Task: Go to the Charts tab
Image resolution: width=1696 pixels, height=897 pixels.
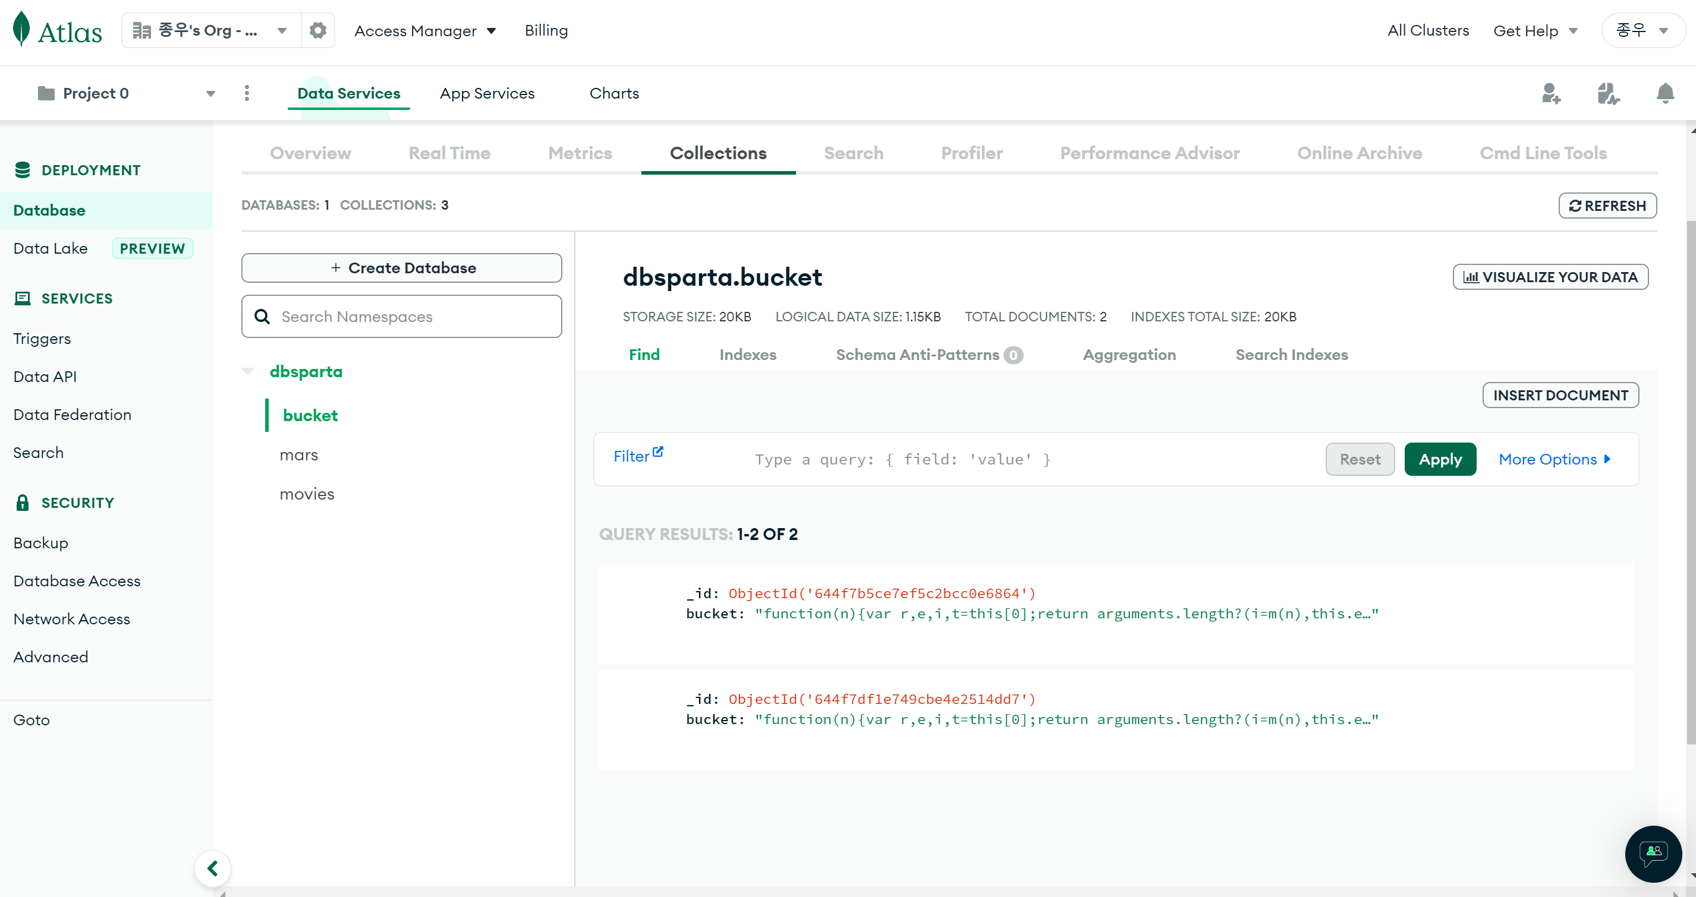Action: 614,93
